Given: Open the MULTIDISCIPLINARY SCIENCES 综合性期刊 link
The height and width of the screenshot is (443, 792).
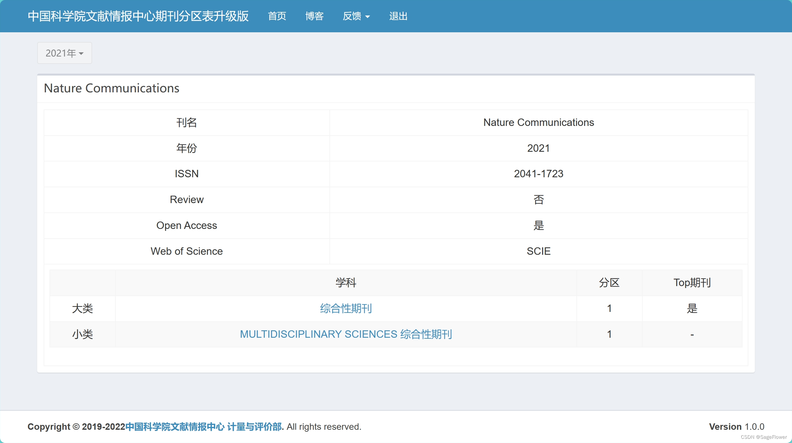Looking at the screenshot, I should point(346,334).
